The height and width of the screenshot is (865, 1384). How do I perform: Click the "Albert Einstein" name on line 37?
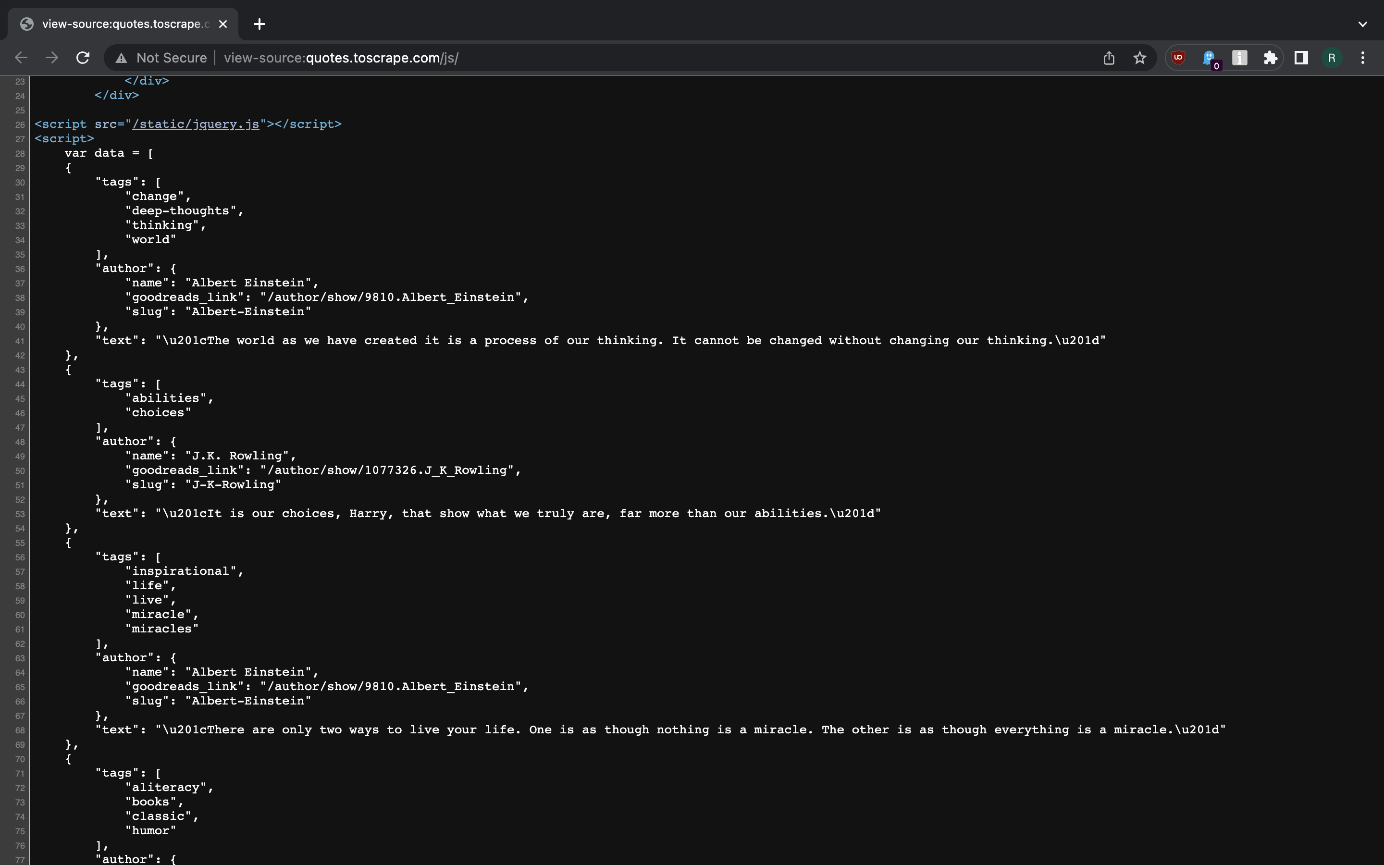coord(248,283)
